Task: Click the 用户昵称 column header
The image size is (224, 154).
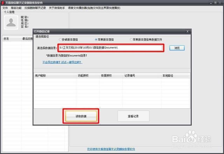Action: tap(55, 75)
